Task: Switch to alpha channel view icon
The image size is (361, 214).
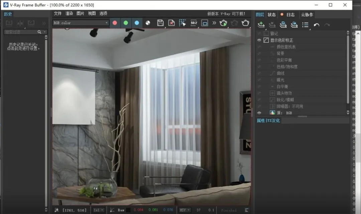Action: pyautogui.click(x=148, y=23)
